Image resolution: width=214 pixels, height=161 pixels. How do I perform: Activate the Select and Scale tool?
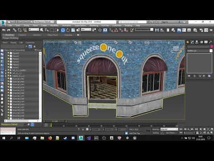73,30
